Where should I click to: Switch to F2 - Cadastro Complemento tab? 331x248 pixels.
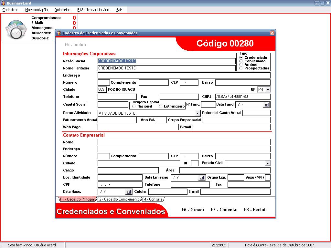click(118, 199)
